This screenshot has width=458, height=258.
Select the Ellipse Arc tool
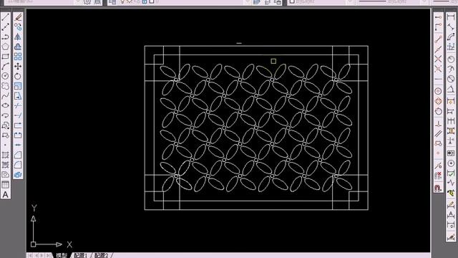5,115
